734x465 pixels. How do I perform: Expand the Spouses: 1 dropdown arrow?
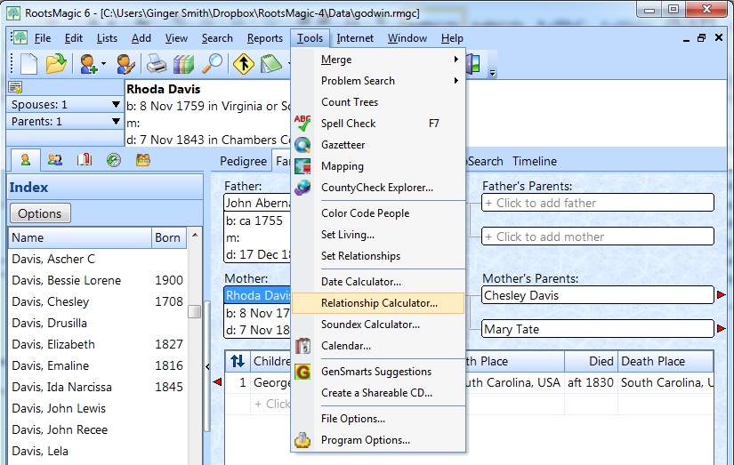click(116, 104)
